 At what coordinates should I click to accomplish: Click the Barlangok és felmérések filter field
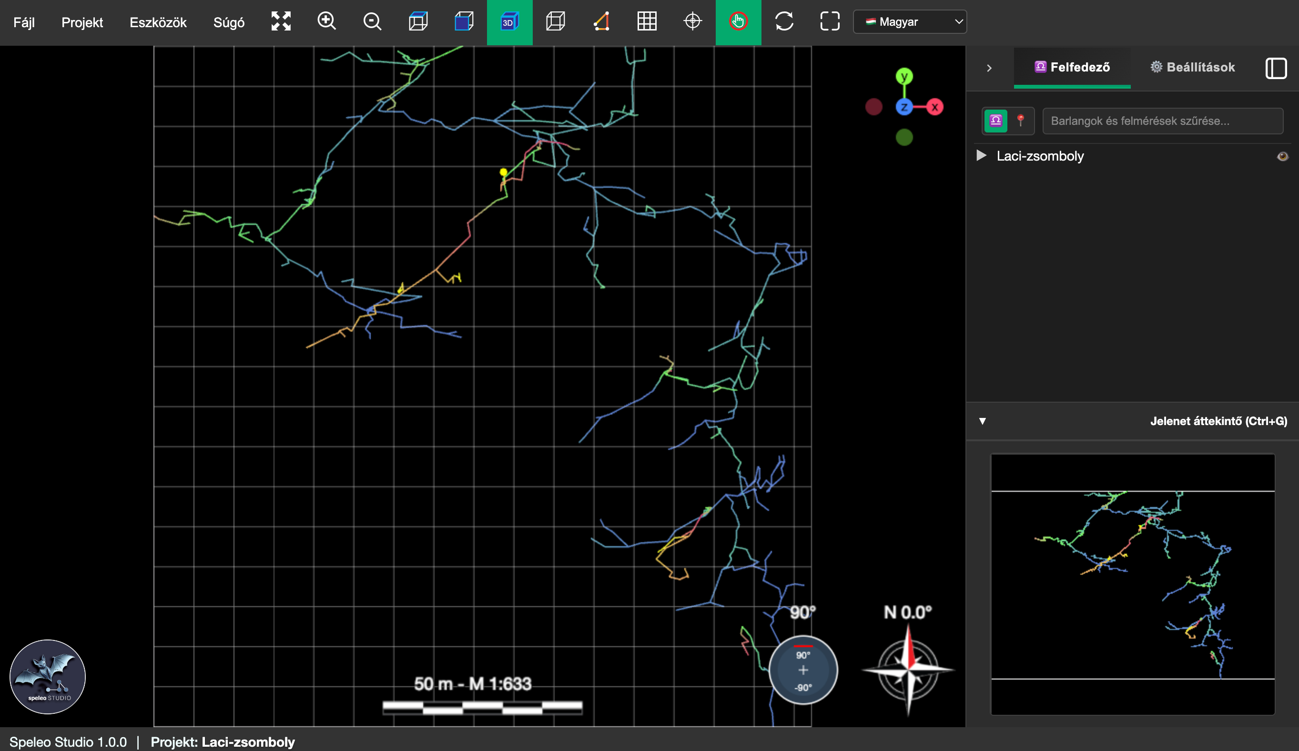[x=1162, y=121]
